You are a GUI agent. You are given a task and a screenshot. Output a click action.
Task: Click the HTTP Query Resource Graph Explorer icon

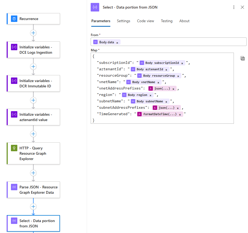(x=14, y=148)
